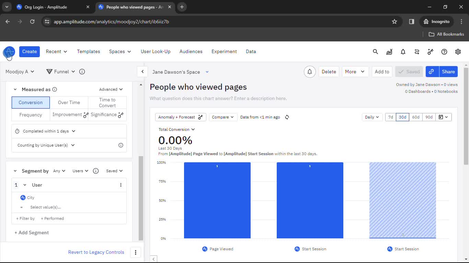Collapse the Measured as section
This screenshot has width=469, height=263.
[x=15, y=89]
